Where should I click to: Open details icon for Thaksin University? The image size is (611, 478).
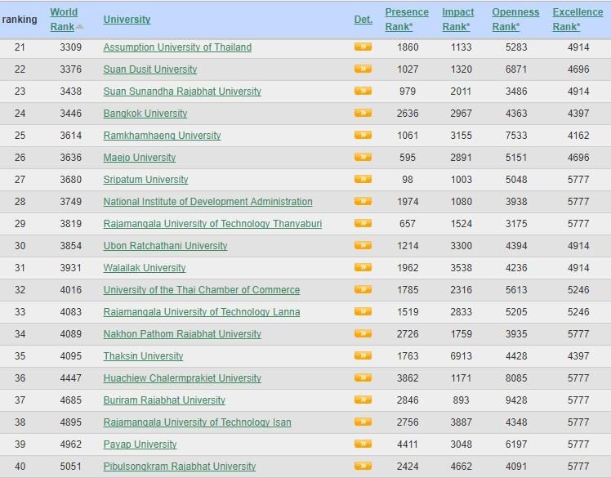(x=363, y=355)
